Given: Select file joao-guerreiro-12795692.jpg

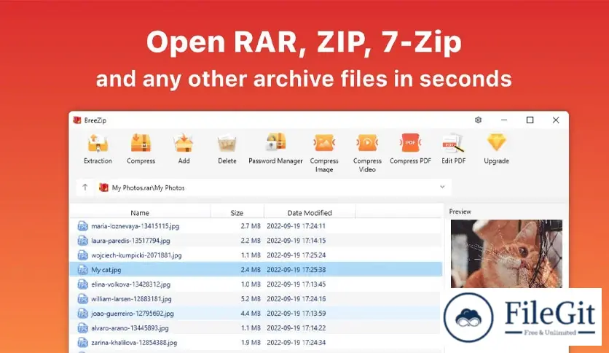Looking at the screenshot, I should 133,314.
